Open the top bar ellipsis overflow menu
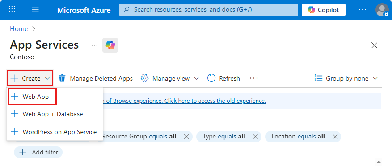This screenshot has height=166, width=392. pos(362,10)
